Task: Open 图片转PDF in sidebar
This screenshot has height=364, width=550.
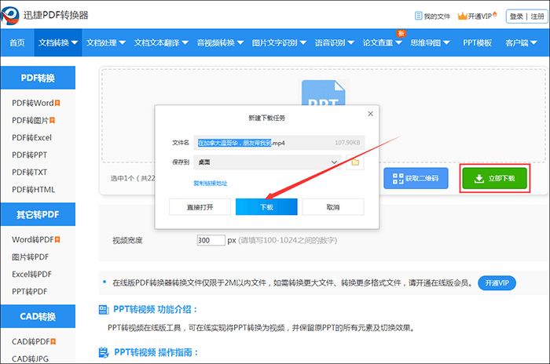Action: pos(30,257)
